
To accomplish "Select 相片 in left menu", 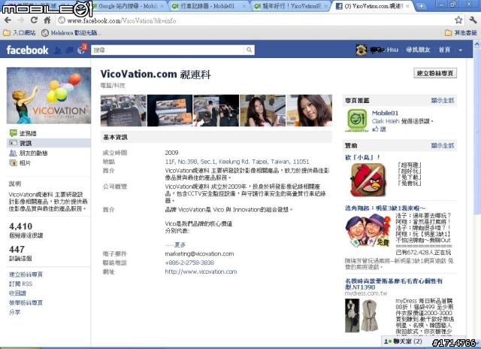I will click(25, 163).
